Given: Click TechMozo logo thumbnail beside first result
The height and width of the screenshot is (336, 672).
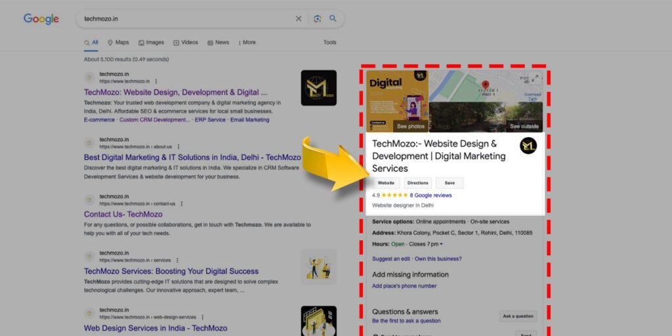Looking at the screenshot, I should pos(319,88).
